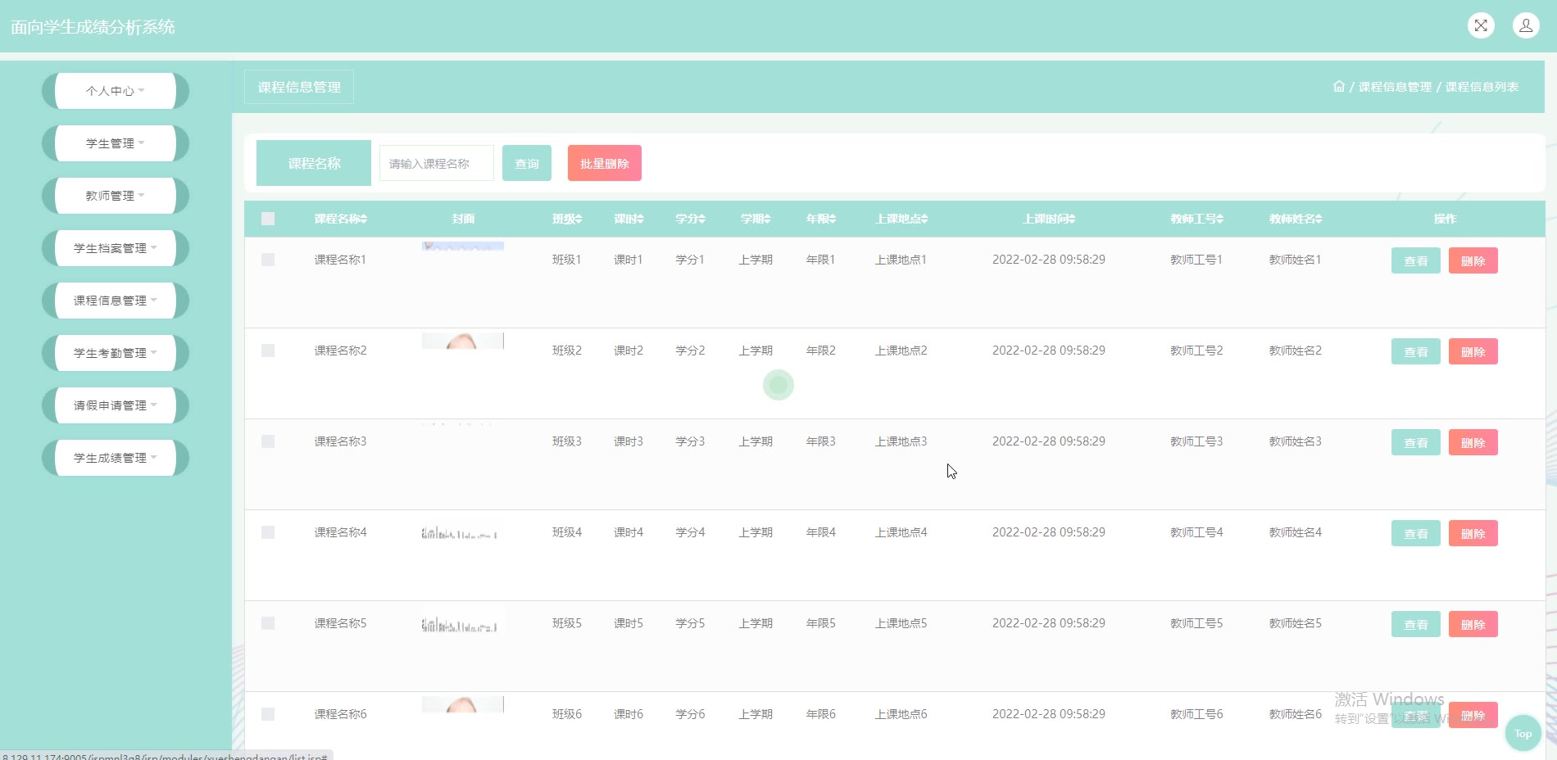Click the home icon in breadcrumb
This screenshot has width=1557, height=760.
1339,86
